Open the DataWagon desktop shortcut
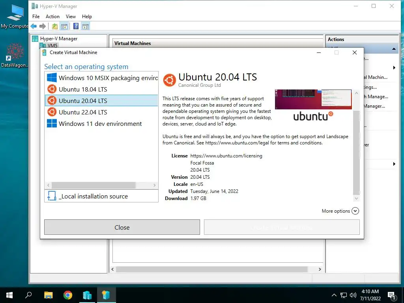The image size is (404, 303). pos(14,55)
